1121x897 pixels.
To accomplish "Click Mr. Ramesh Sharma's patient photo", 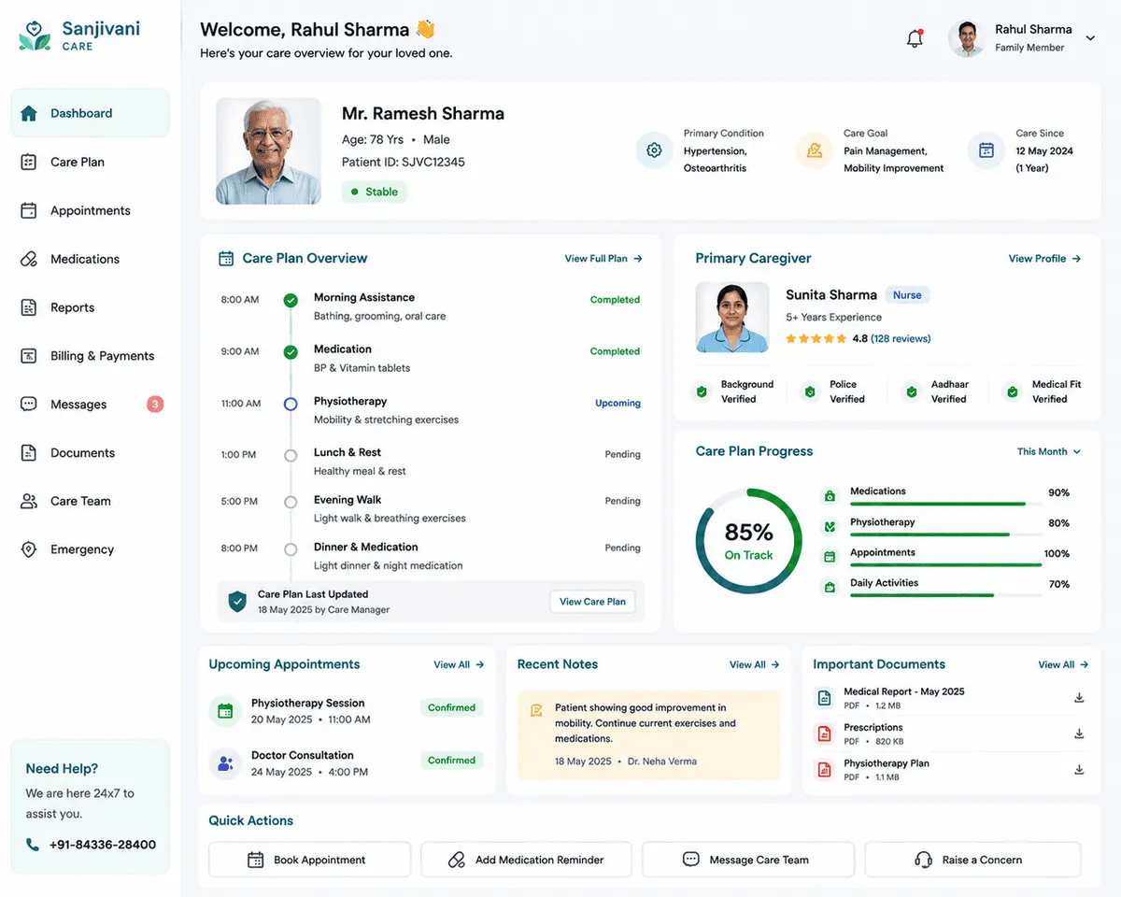I will 268,151.
